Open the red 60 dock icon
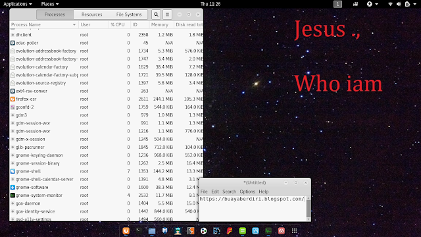The width and height of the screenshot is (421, 237). pyautogui.click(x=281, y=230)
